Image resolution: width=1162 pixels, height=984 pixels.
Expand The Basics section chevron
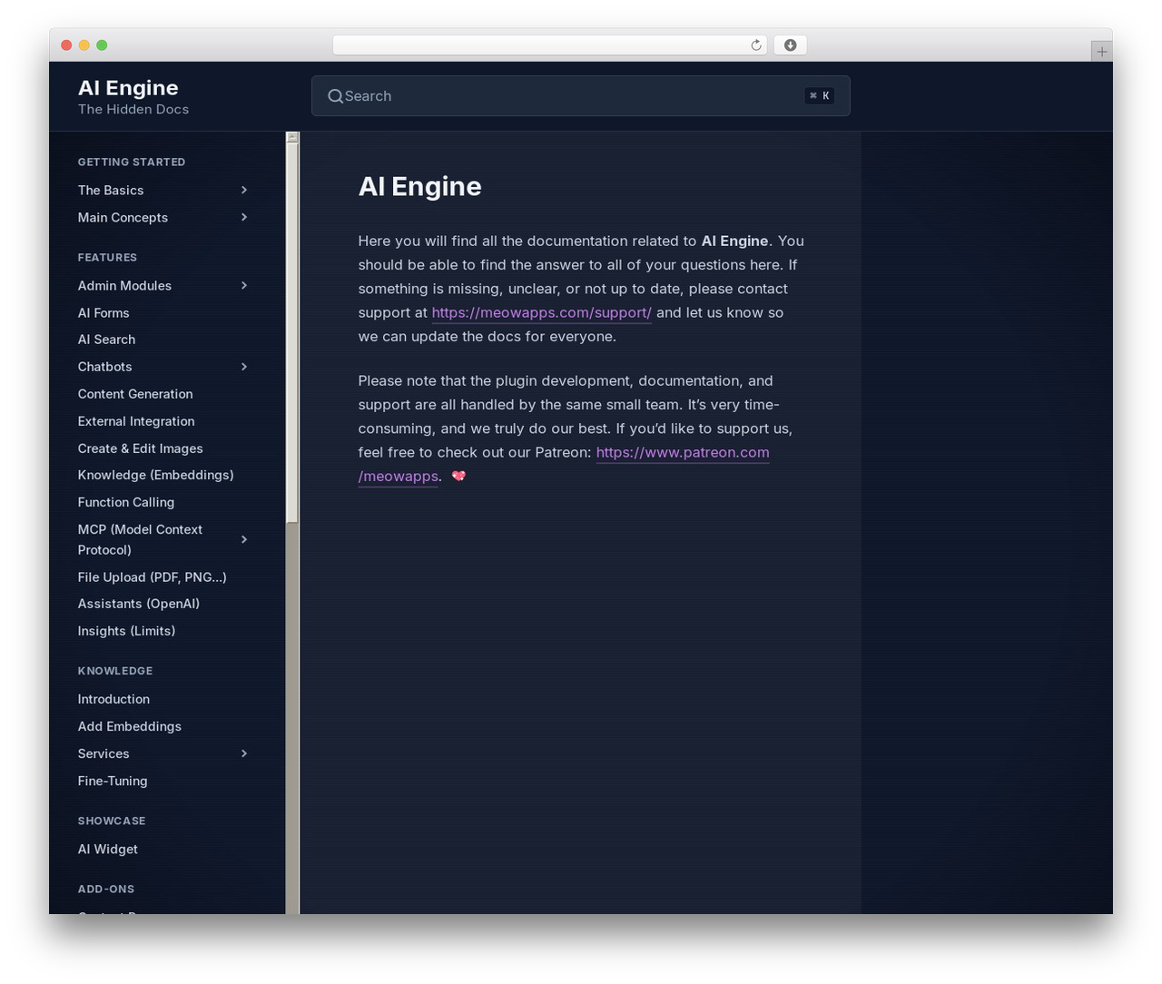(x=244, y=190)
